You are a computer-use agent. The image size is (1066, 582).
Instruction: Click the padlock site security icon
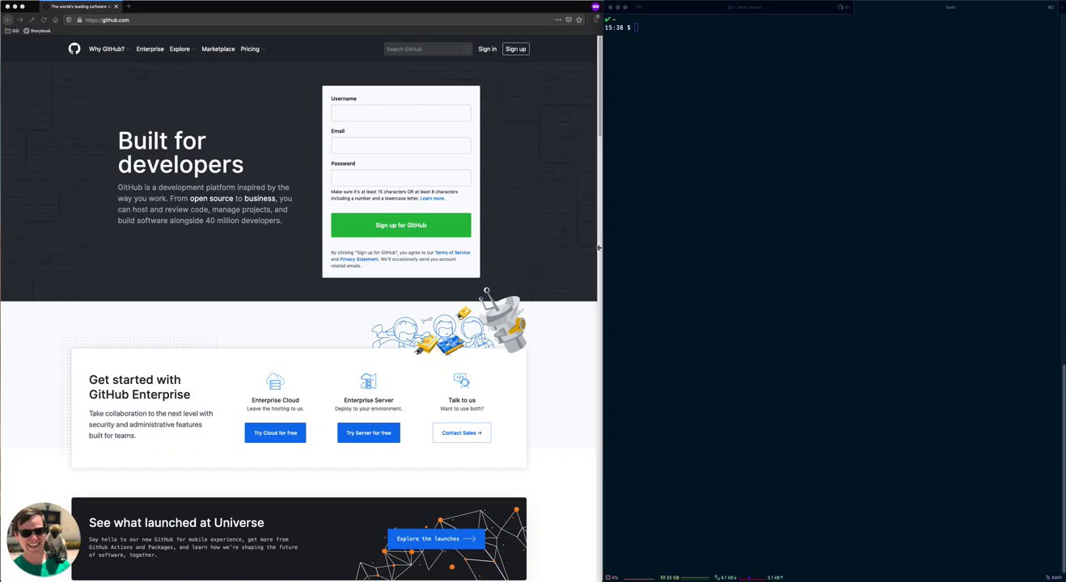(x=79, y=19)
